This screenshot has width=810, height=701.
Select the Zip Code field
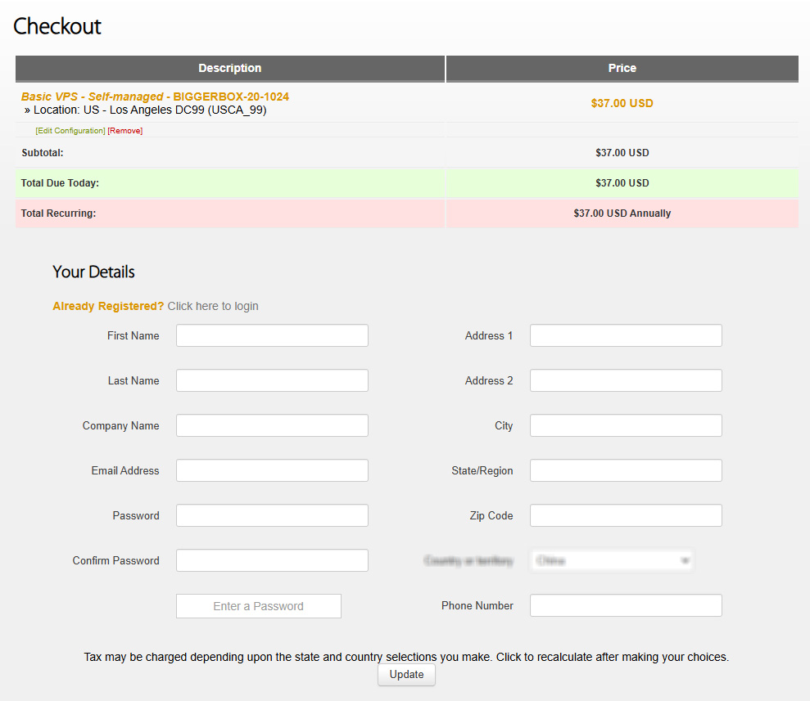point(626,515)
